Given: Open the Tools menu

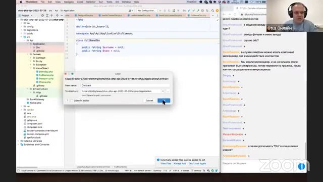Looking at the screenshot, I should [x=109, y=2].
